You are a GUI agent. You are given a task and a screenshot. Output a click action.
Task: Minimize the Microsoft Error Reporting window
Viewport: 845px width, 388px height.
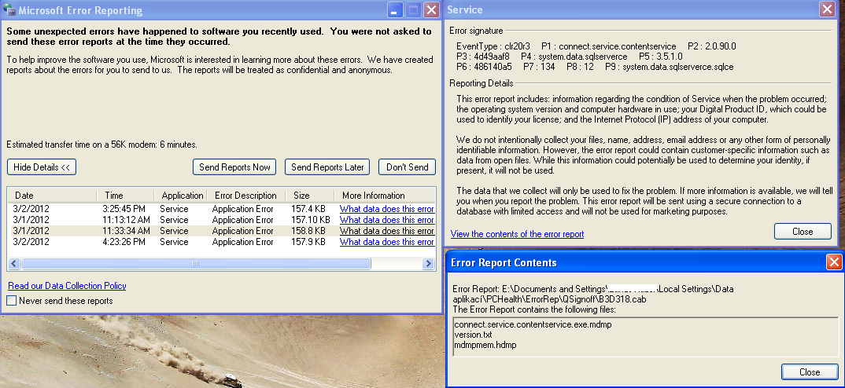click(396, 10)
